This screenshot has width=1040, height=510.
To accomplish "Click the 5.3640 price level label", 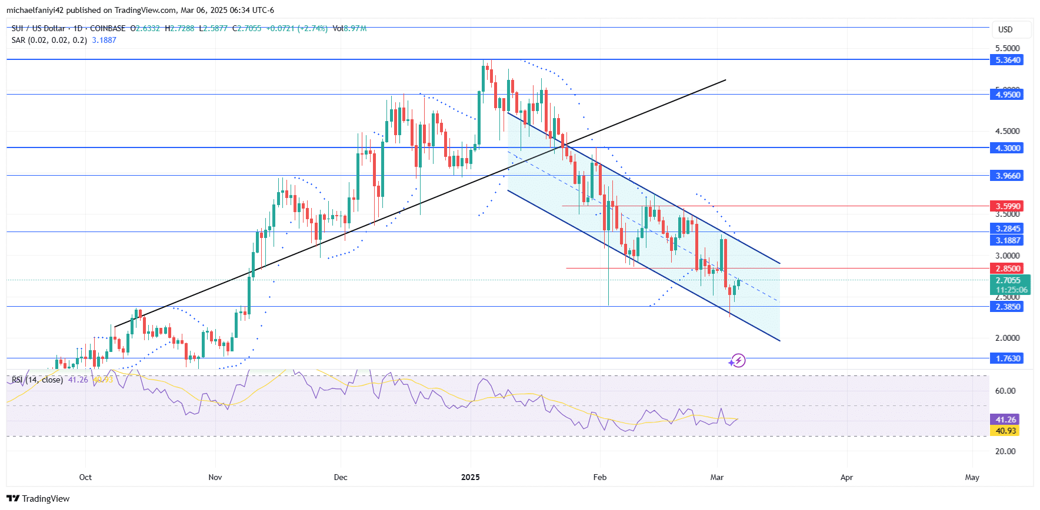I will click(x=1007, y=60).
